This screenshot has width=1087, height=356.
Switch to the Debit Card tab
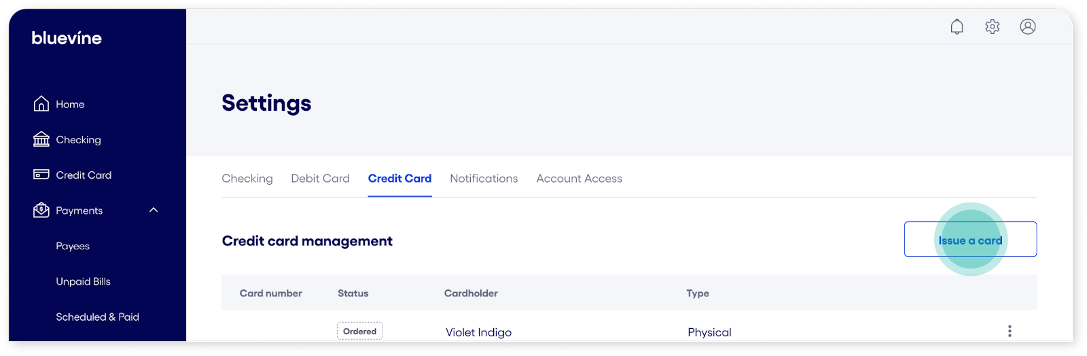pyautogui.click(x=320, y=179)
